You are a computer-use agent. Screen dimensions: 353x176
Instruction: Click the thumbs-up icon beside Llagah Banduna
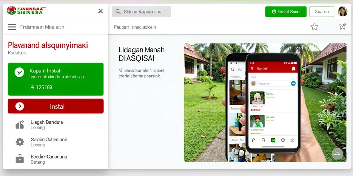(x=20, y=124)
